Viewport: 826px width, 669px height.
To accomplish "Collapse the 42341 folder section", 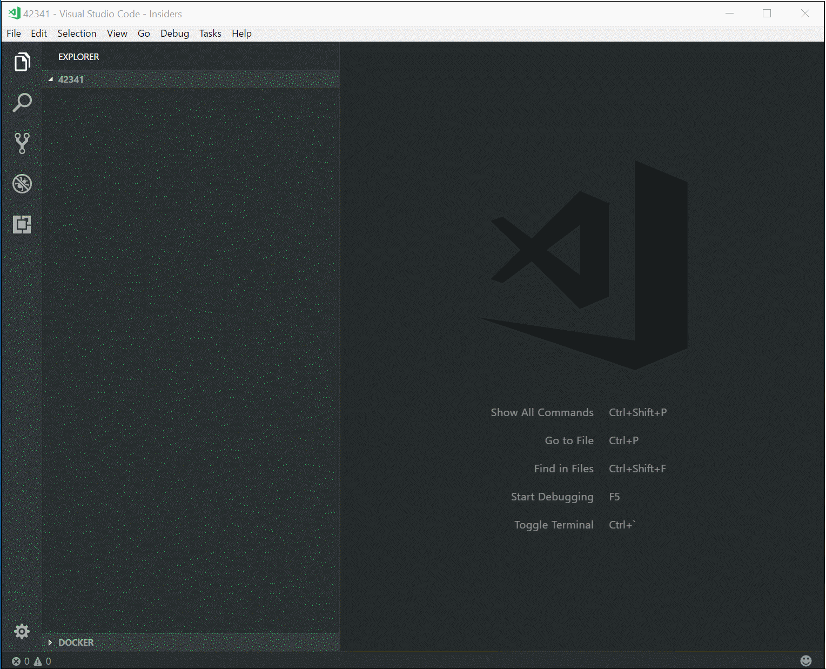I will click(190, 79).
